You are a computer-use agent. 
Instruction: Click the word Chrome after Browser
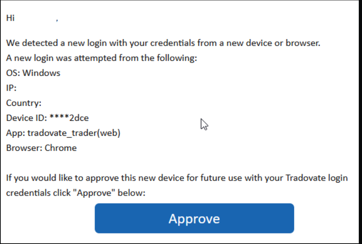(x=61, y=148)
